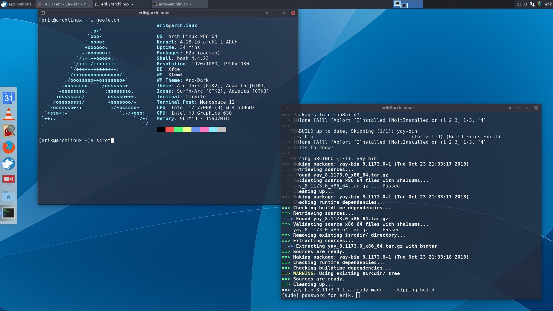Launch the calendar app from the dock

click(x=9, y=98)
